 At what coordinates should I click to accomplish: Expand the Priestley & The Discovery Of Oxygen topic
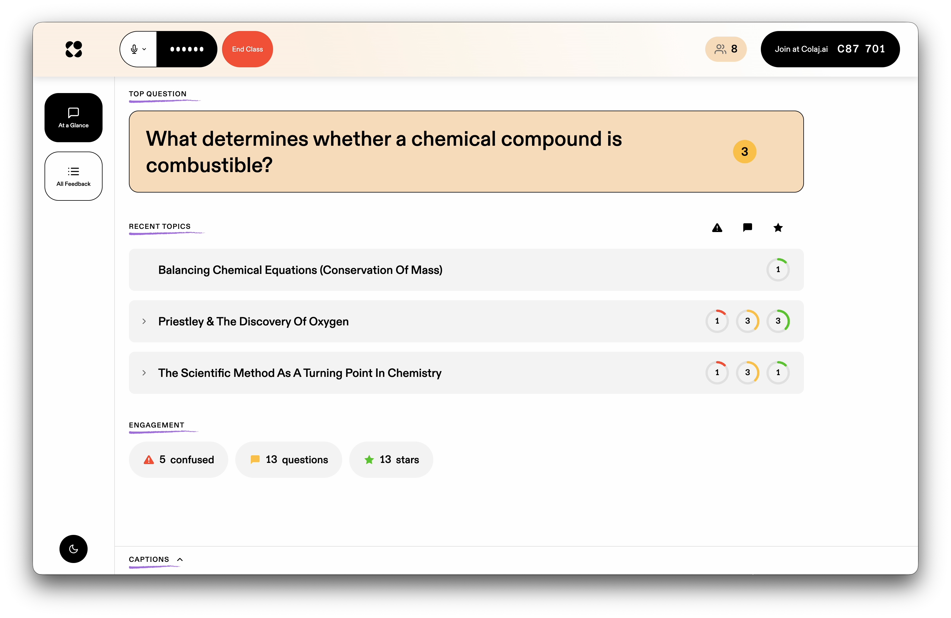point(144,322)
